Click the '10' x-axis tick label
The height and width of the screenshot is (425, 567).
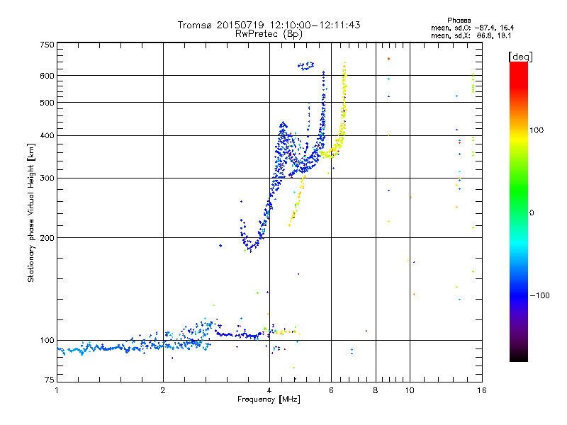click(x=410, y=390)
